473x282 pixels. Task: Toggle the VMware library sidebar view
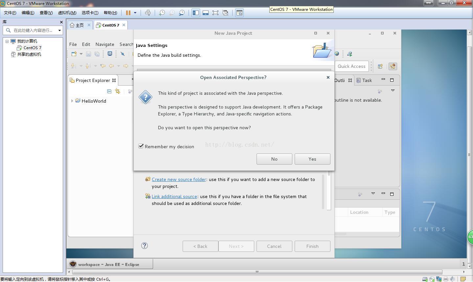(196, 13)
